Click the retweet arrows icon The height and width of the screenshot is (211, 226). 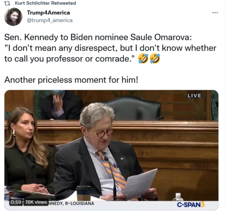tap(7, 3)
